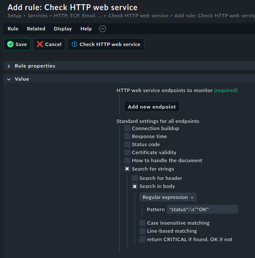Open the Regular expression dropdown
Image resolution: width=255 pixels, height=258 pixels.
(x=168, y=197)
